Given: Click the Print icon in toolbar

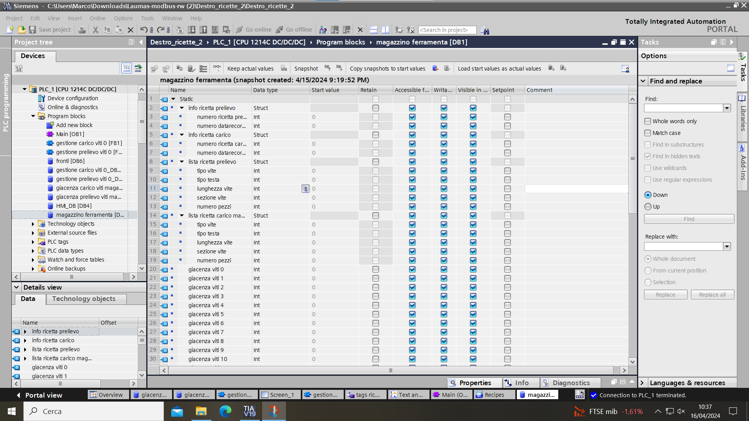Looking at the screenshot, I should click(82, 30).
